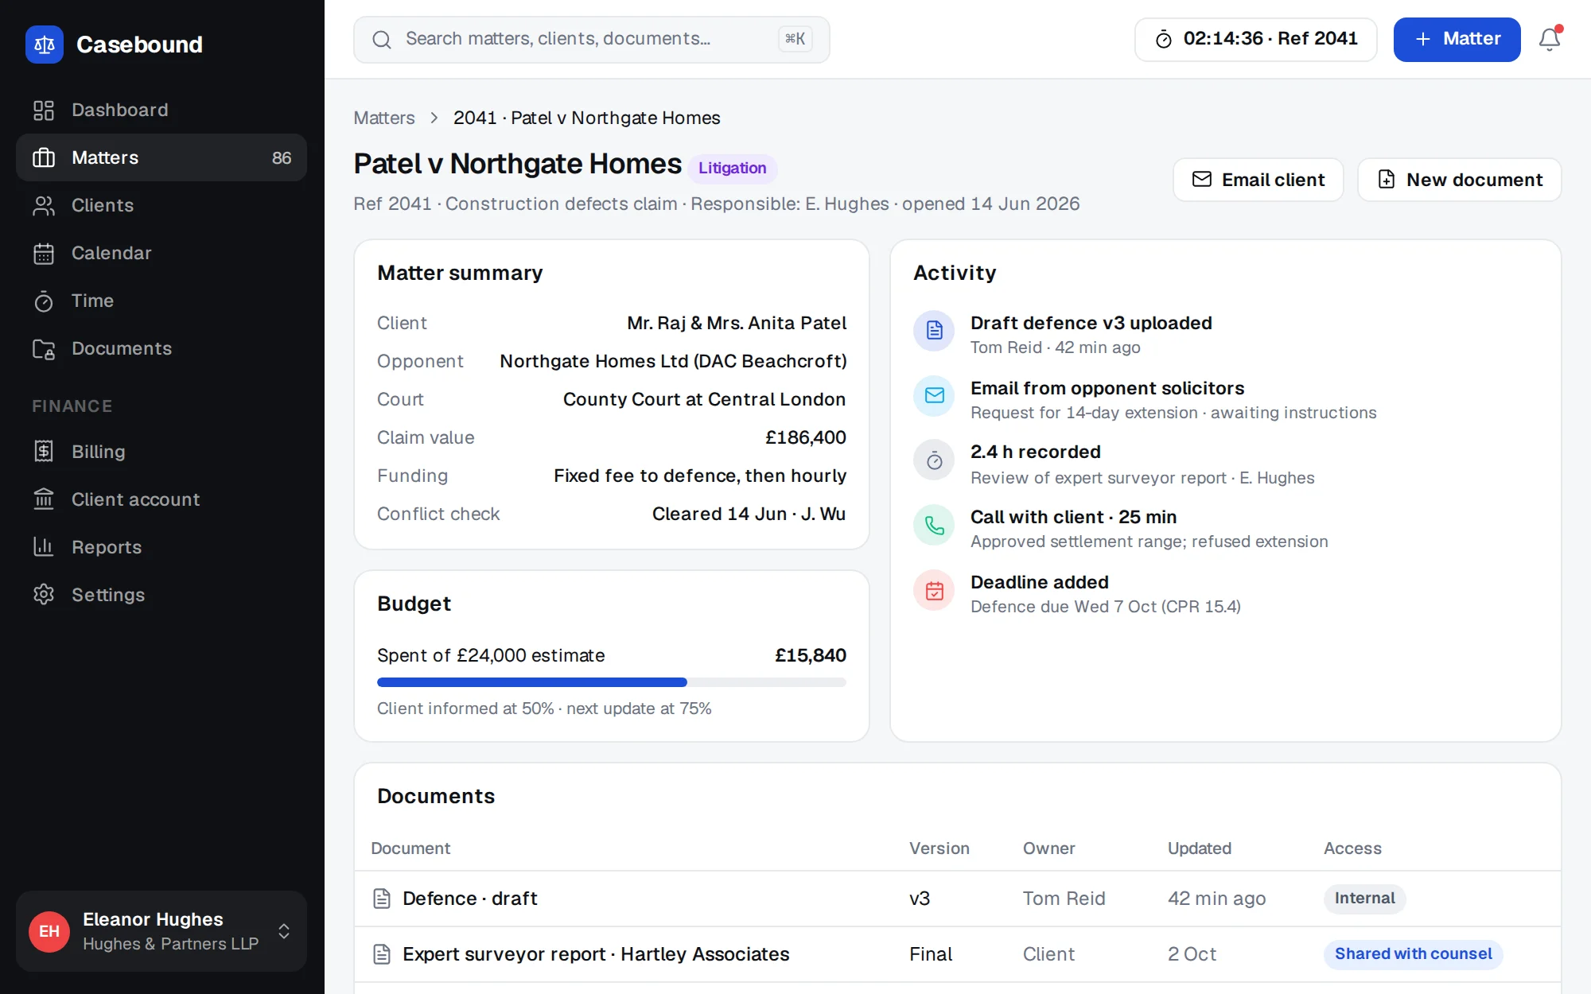Expand the Eleanor Hughes account switcher
Image resolution: width=1591 pixels, height=994 pixels.
(161, 931)
